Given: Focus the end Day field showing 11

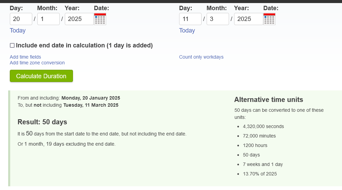Looking at the screenshot, I should 190,19.
